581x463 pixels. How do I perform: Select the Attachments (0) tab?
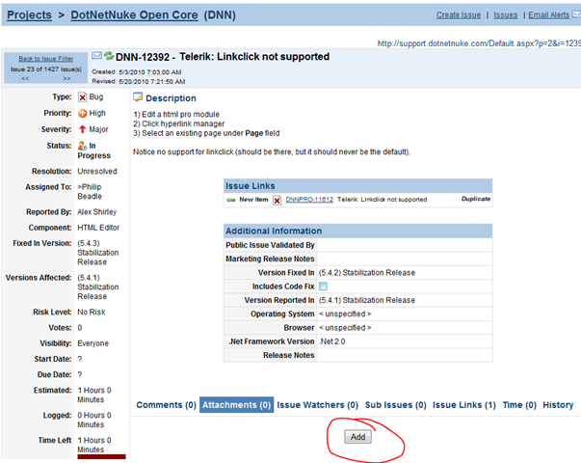click(x=236, y=405)
